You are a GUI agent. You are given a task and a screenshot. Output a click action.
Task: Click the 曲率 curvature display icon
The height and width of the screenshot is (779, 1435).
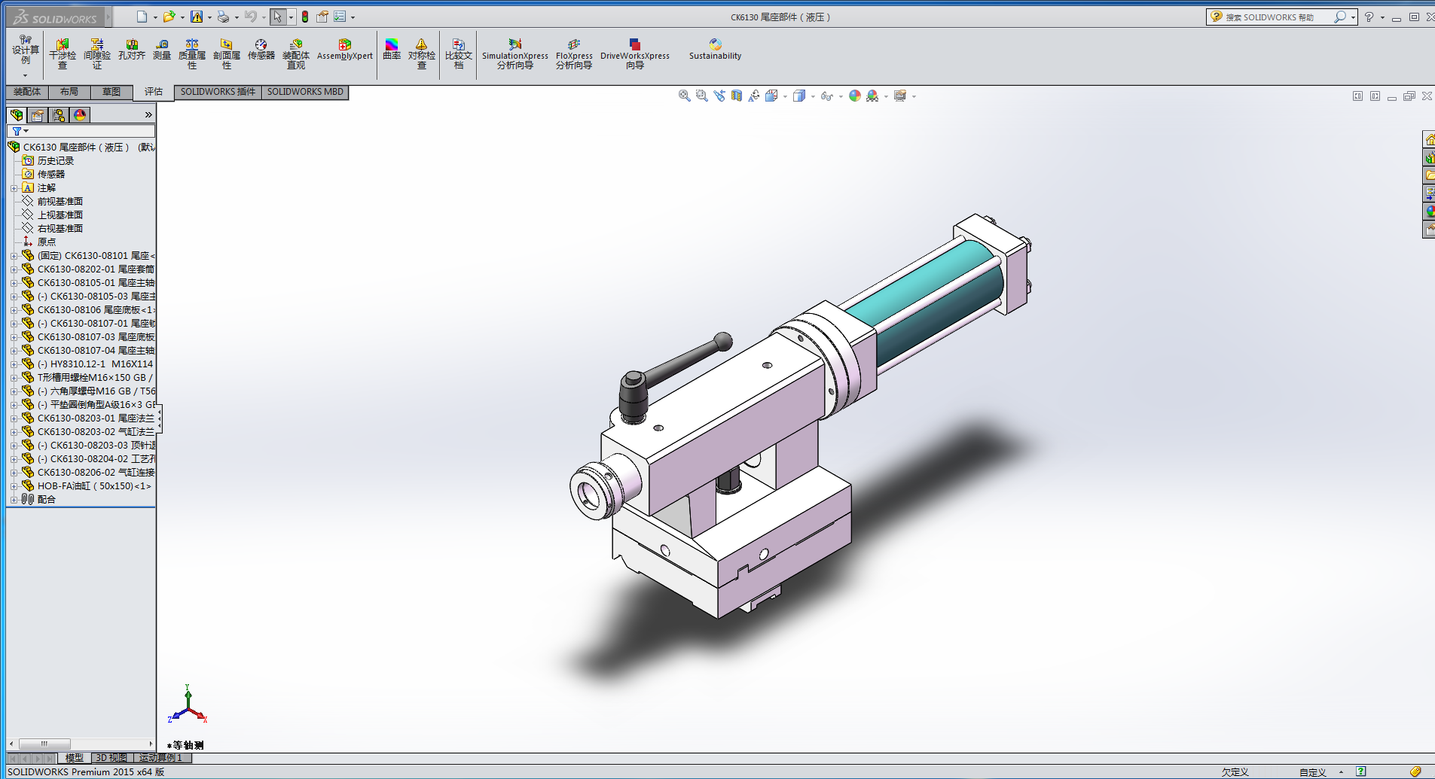coord(392,50)
